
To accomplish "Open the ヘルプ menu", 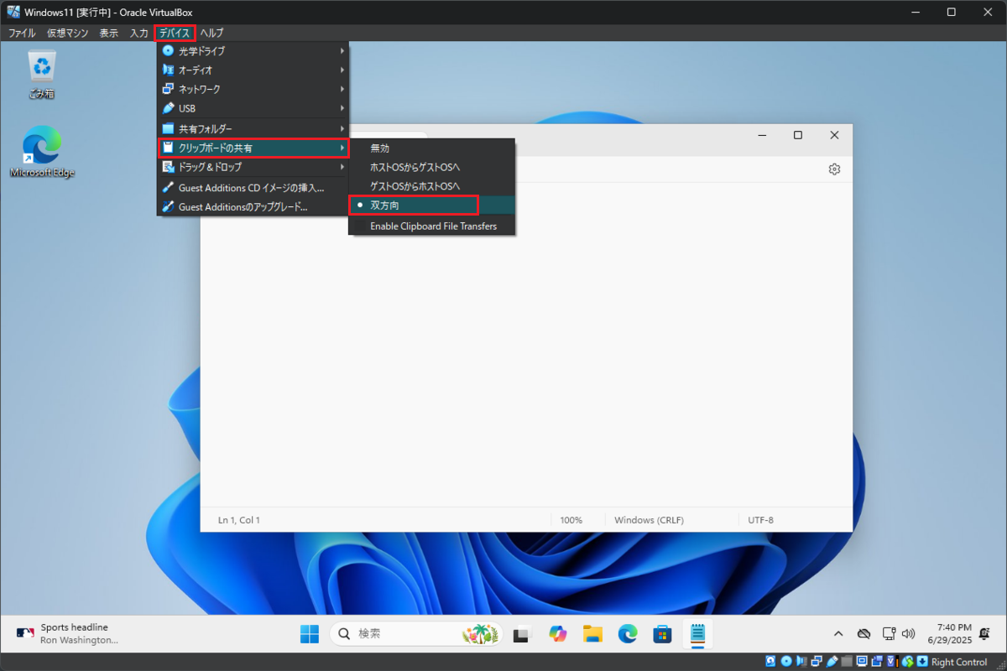I will [x=211, y=33].
